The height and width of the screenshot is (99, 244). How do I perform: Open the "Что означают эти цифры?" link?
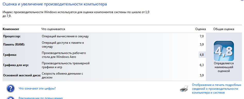coord(37,89)
